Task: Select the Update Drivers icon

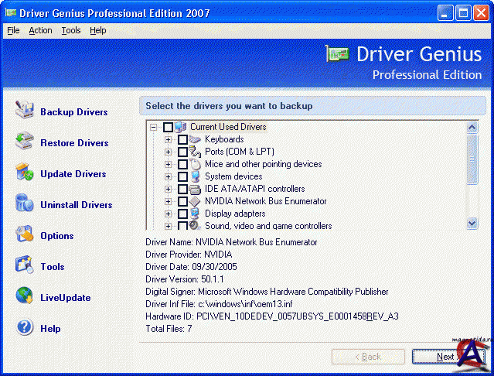Action: tap(24, 173)
